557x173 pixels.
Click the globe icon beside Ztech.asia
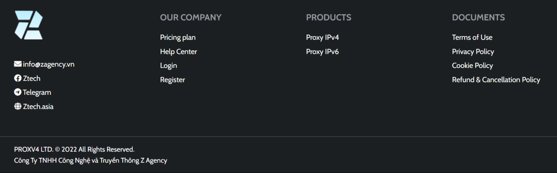(17, 106)
